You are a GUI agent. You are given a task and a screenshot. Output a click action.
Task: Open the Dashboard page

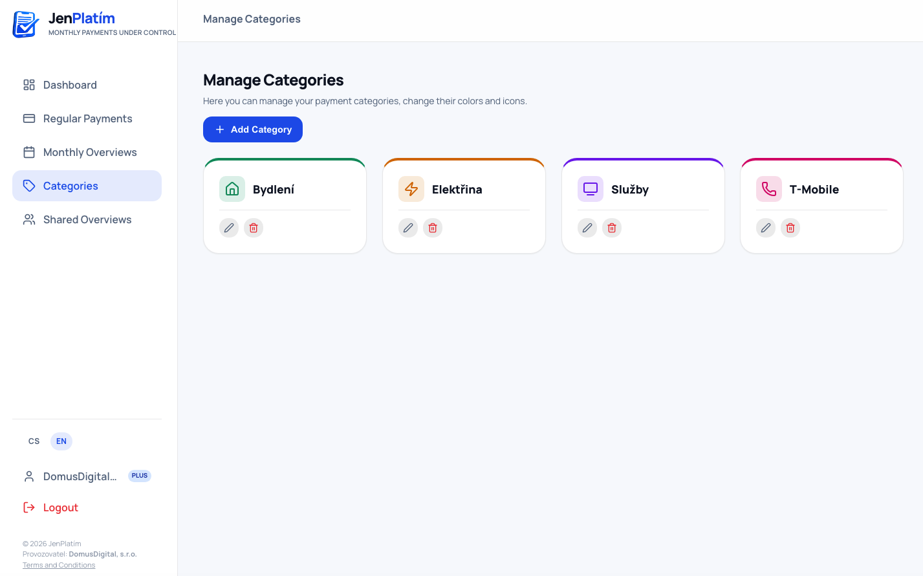[x=70, y=85]
